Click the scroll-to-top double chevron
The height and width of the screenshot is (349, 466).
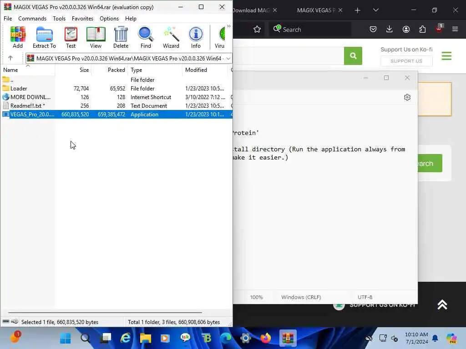[x=442, y=305]
